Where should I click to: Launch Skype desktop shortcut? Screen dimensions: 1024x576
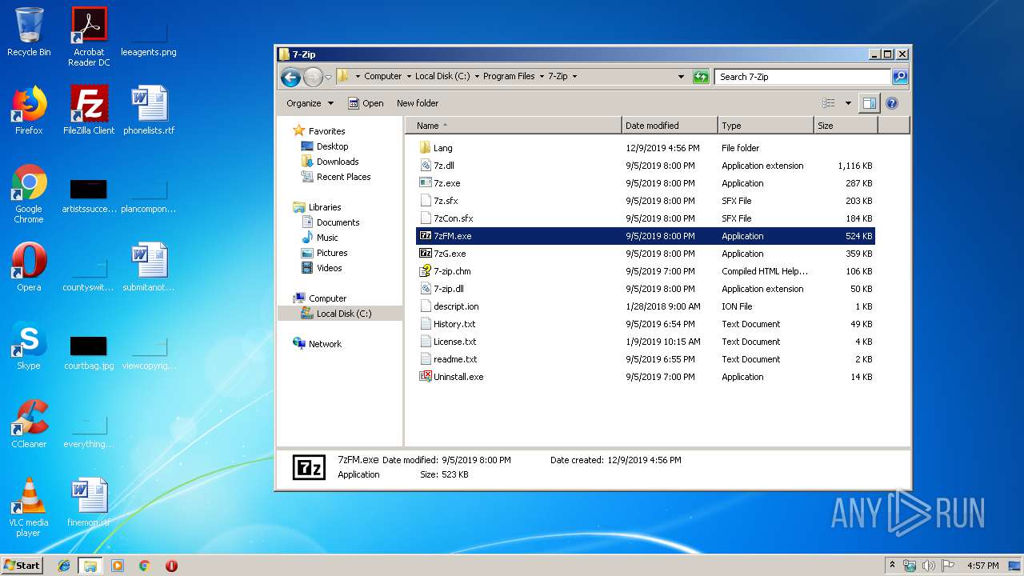click(x=29, y=346)
